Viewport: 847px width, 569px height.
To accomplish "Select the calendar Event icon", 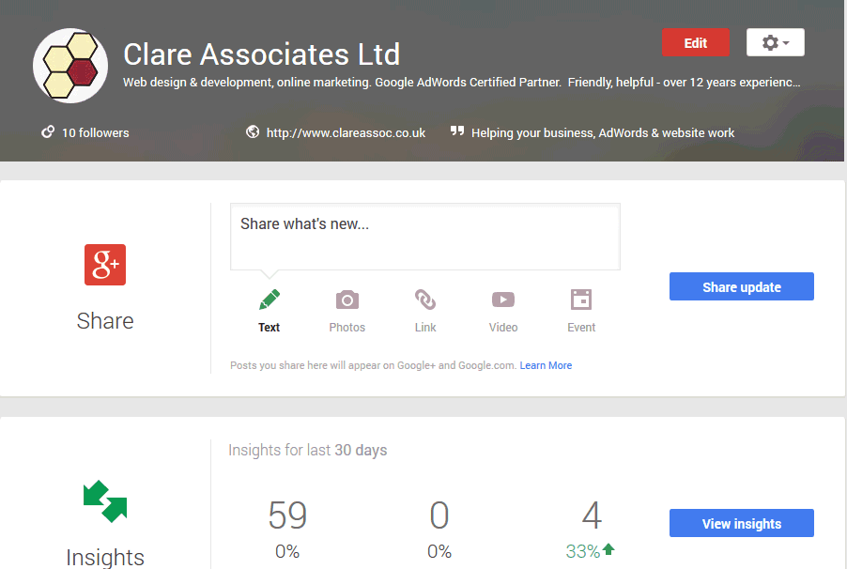I will pyautogui.click(x=581, y=300).
